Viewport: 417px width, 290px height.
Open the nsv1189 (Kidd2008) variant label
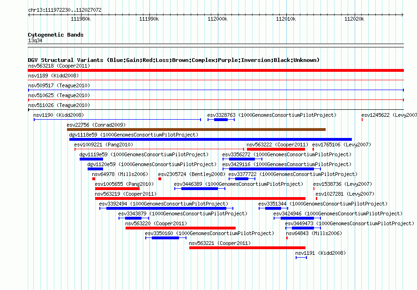[x=53, y=76]
